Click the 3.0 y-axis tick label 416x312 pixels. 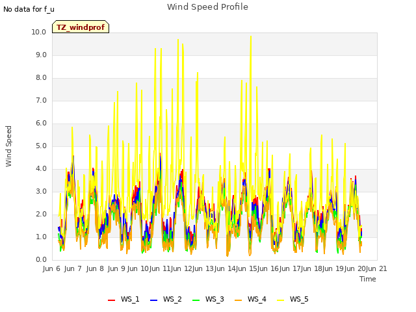point(41,192)
